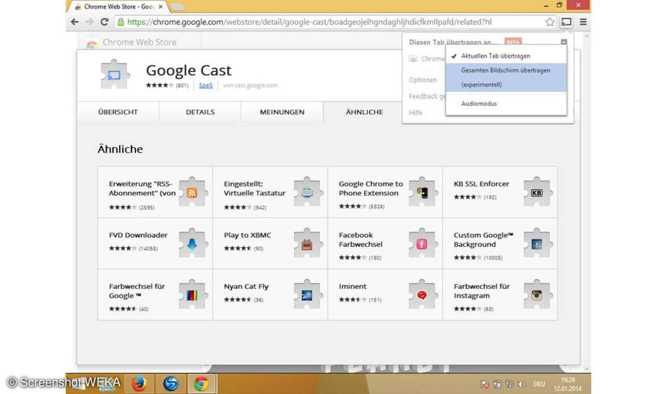The width and height of the screenshot is (657, 394).
Task: Click the Chrome Web Store header link
Action: [x=139, y=42]
